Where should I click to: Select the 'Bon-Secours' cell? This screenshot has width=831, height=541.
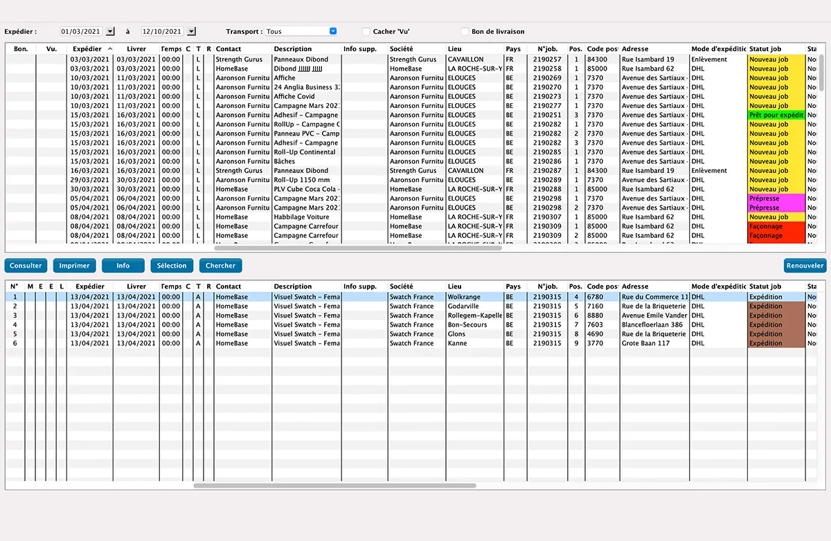pyautogui.click(x=475, y=324)
